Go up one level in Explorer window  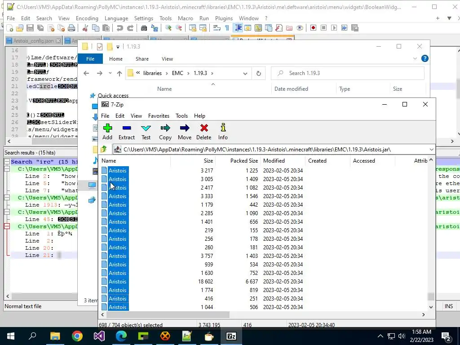point(119,73)
